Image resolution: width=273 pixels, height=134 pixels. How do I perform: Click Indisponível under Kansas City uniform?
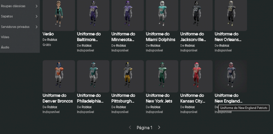point(189,112)
